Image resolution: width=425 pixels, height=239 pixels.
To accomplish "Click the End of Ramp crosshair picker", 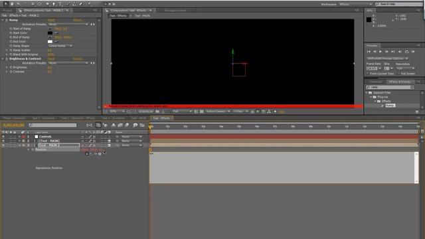I will click(x=50, y=37).
